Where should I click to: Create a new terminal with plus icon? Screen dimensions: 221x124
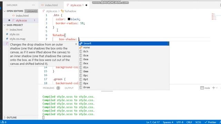coord(213,88)
